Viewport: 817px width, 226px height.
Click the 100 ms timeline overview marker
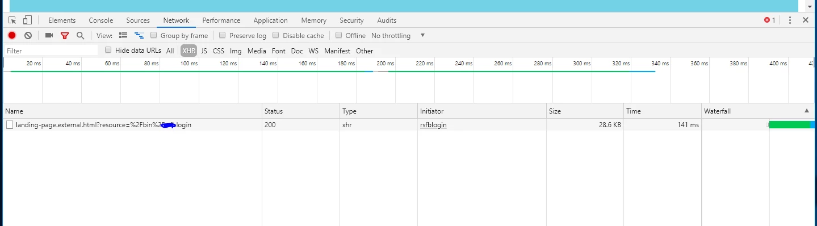click(x=189, y=64)
